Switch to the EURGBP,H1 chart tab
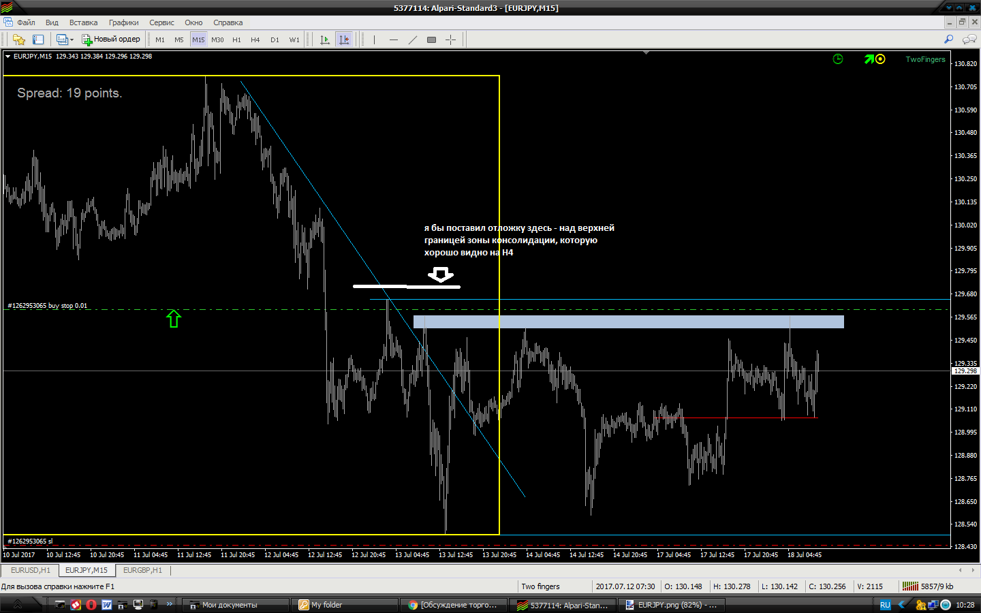 [x=142, y=570]
